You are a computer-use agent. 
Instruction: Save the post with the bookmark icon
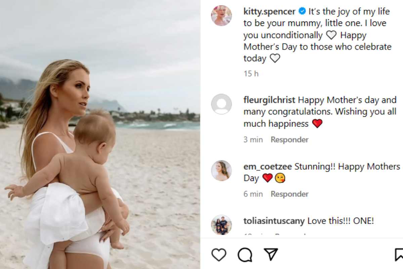pyautogui.click(x=399, y=255)
